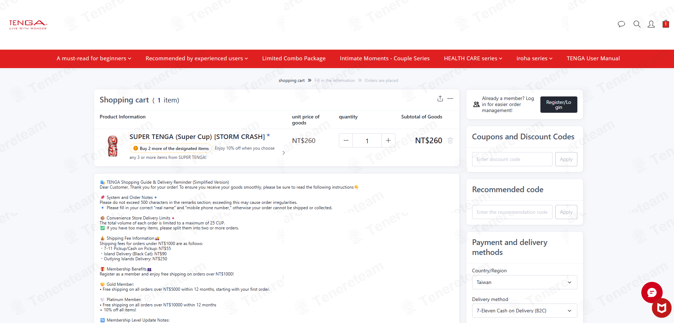This screenshot has height=323, width=674.
Task: Open 'TENGA User Manual' page
Action: pyautogui.click(x=593, y=59)
